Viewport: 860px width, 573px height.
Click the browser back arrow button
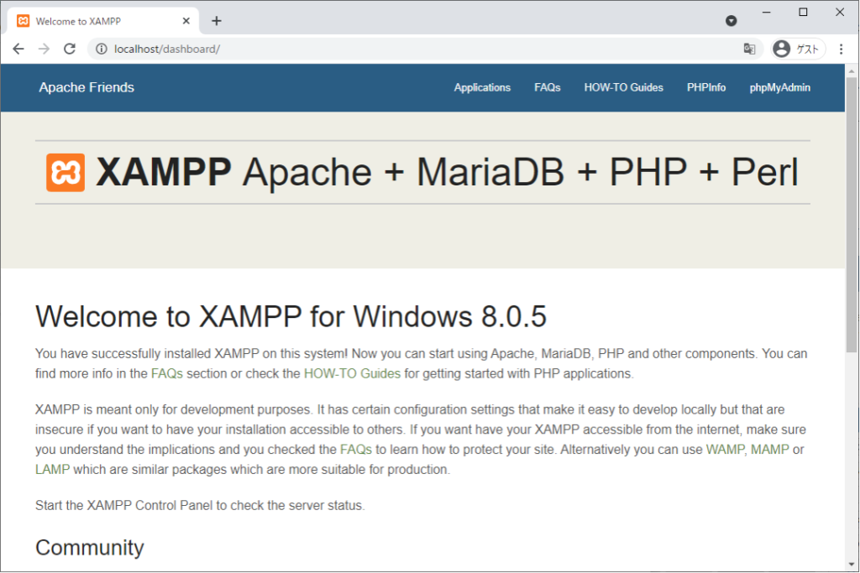click(18, 49)
